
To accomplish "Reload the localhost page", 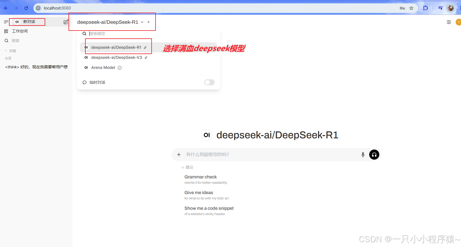I will [26, 8].
